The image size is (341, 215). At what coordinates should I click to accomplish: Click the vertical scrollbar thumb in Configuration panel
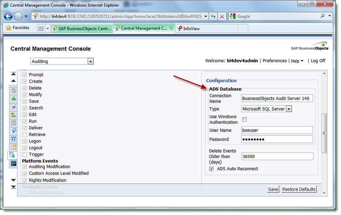click(x=324, y=133)
